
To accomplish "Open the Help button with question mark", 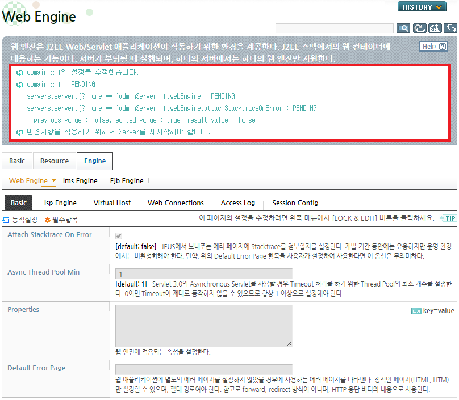I will coord(433,47).
